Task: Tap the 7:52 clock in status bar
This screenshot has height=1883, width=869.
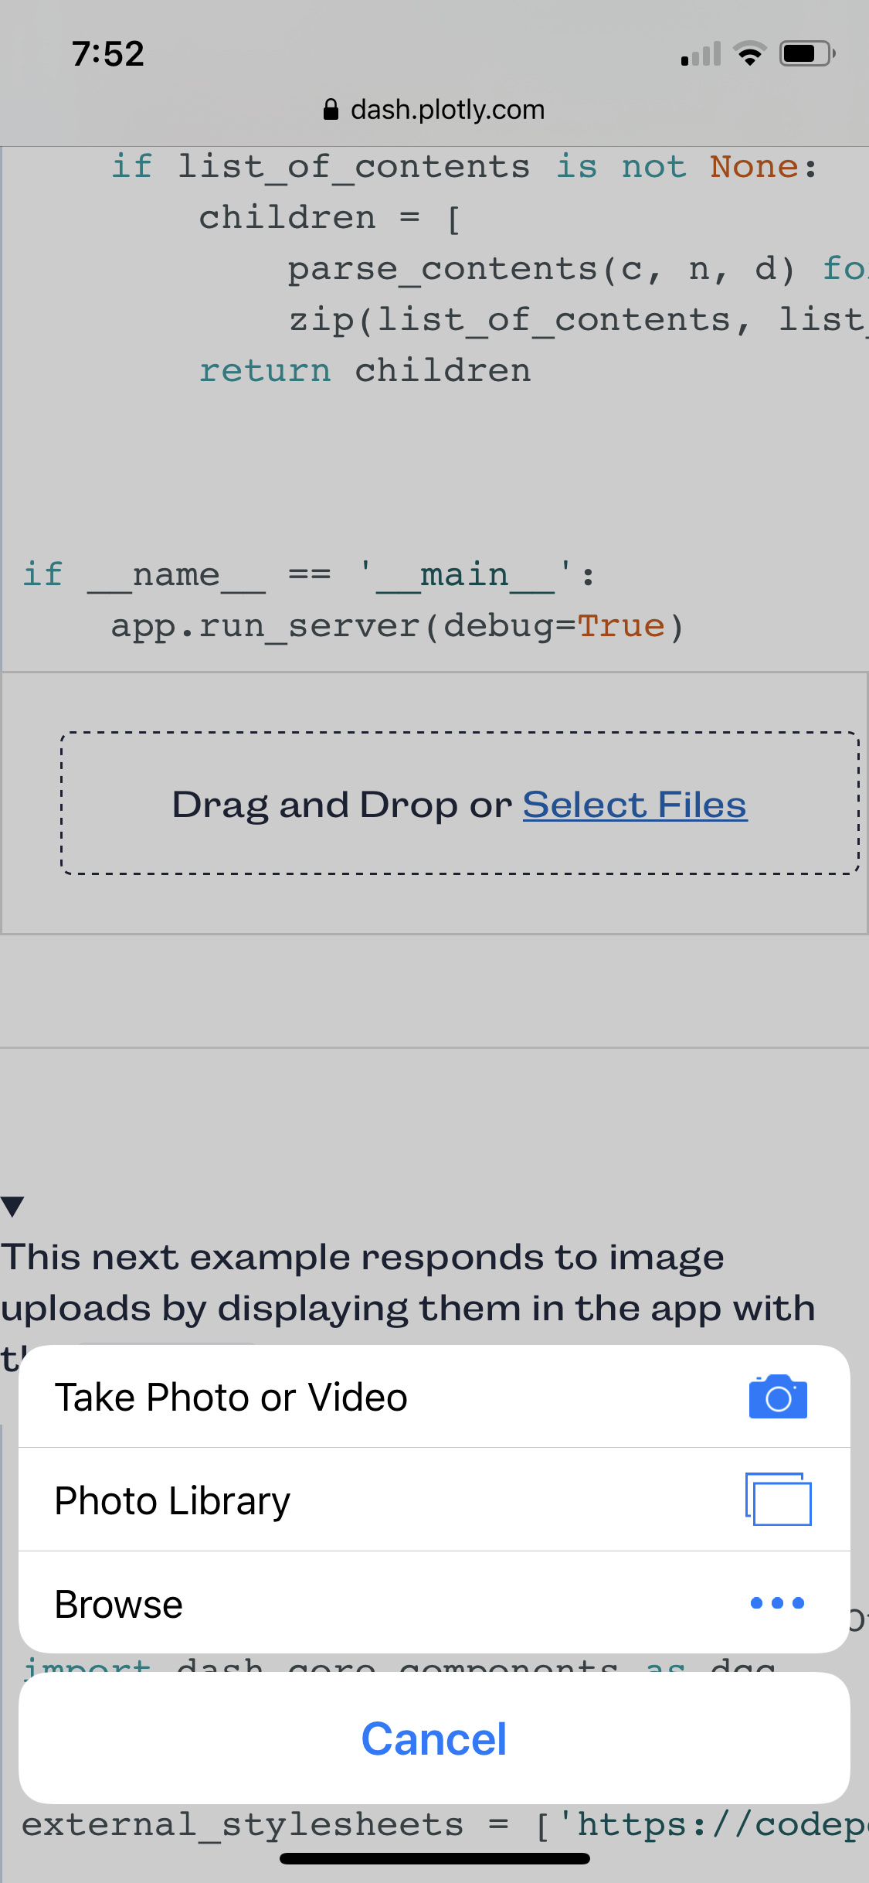Action: click(108, 53)
